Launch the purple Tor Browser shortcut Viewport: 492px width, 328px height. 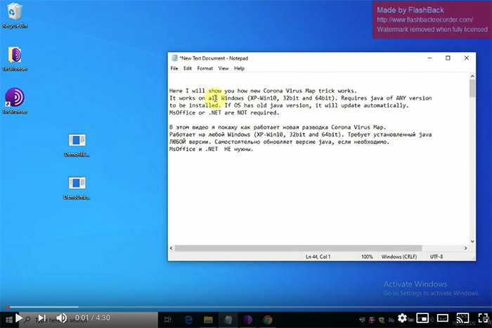pyautogui.click(x=15, y=101)
